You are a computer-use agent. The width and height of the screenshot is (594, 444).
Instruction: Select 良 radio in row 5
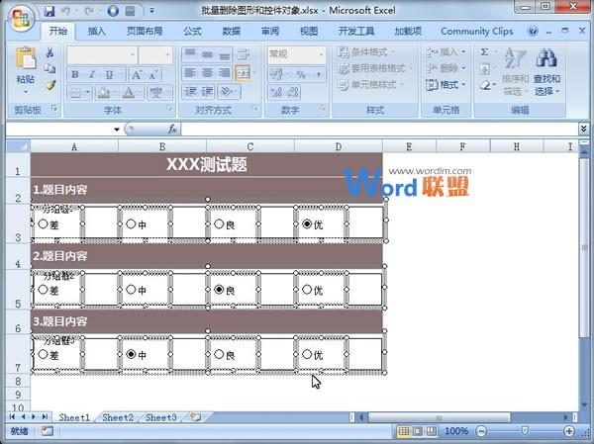[219, 290]
